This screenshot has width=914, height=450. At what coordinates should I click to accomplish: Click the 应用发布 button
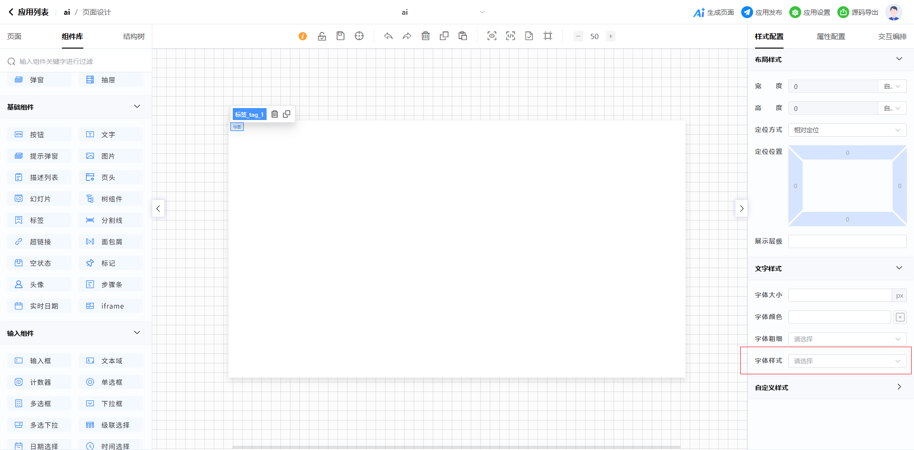pyautogui.click(x=762, y=12)
